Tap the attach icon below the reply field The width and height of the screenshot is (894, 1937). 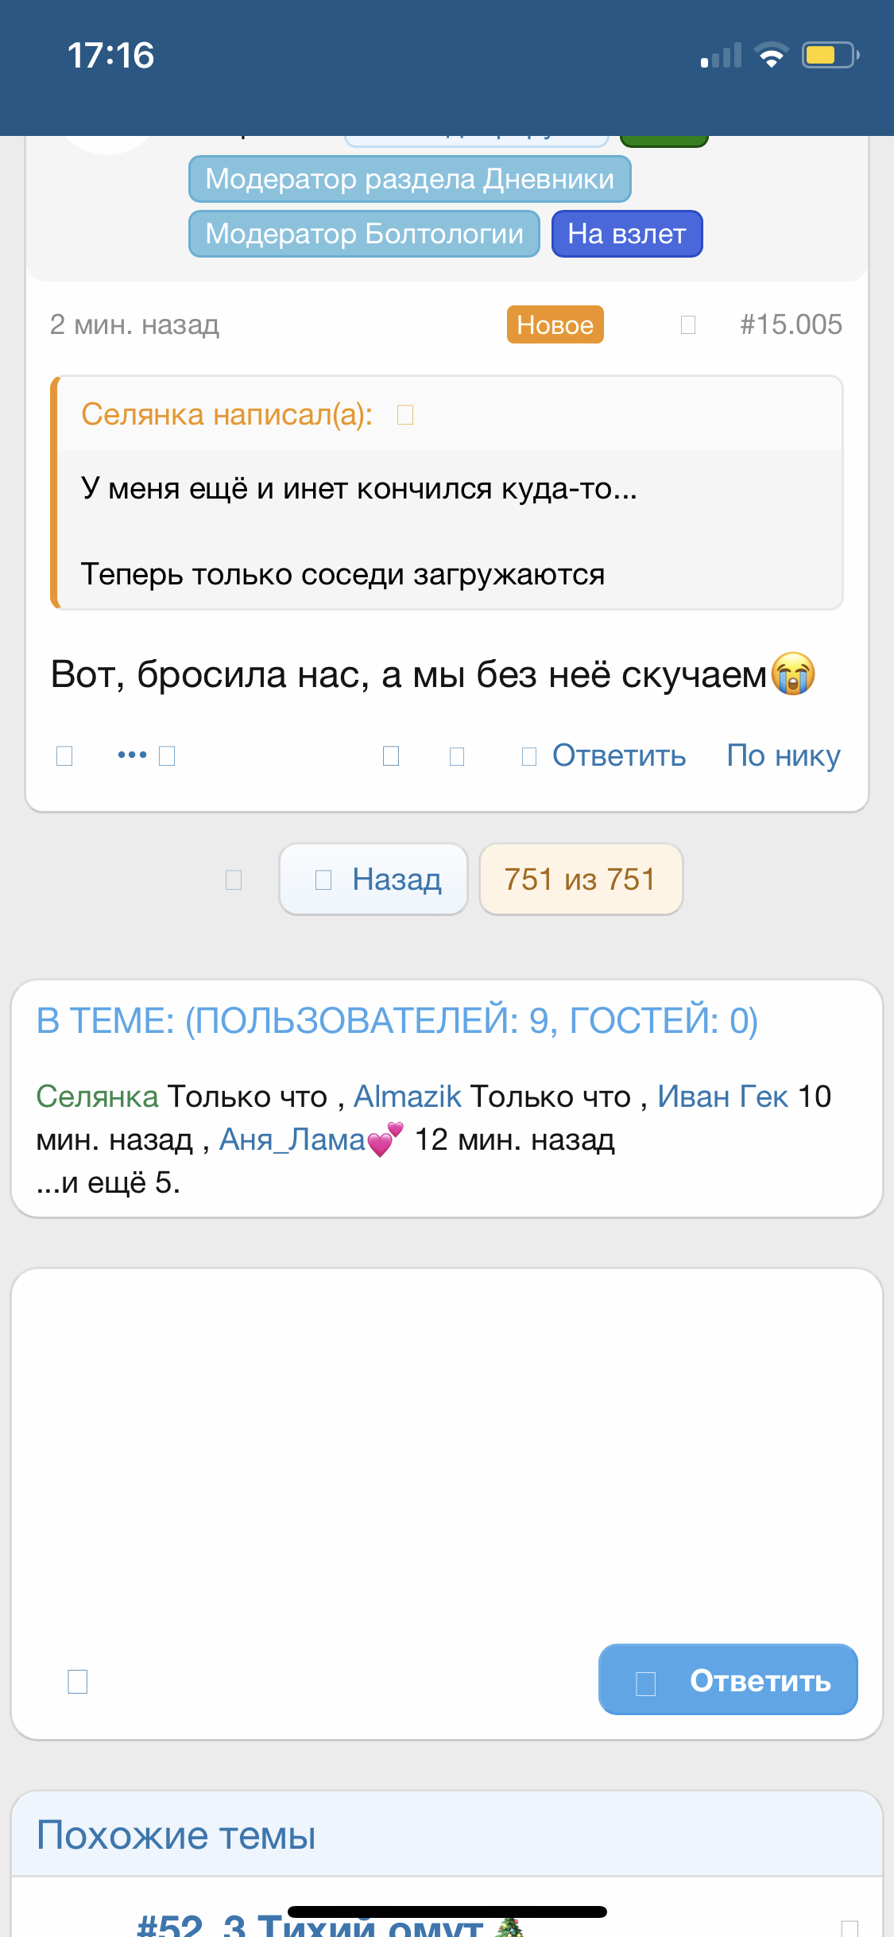click(x=78, y=1681)
